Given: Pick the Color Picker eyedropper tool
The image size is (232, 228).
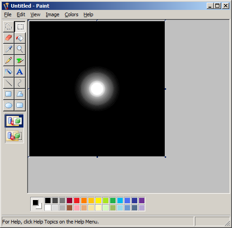Looking at the screenshot, I should click(9, 49).
